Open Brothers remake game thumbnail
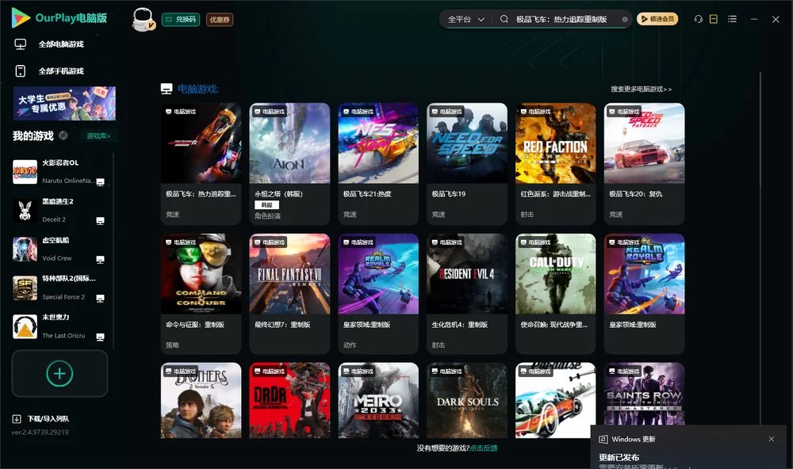793x469 pixels. point(201,400)
